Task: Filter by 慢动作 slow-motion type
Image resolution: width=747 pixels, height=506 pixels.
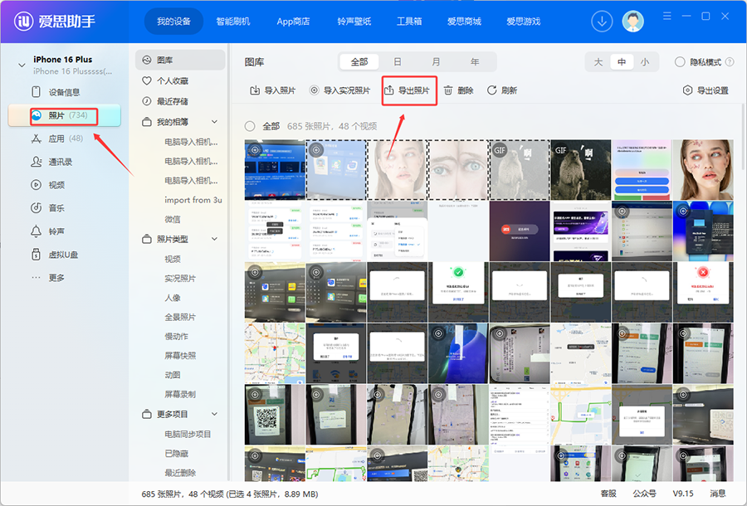Action: [x=176, y=337]
